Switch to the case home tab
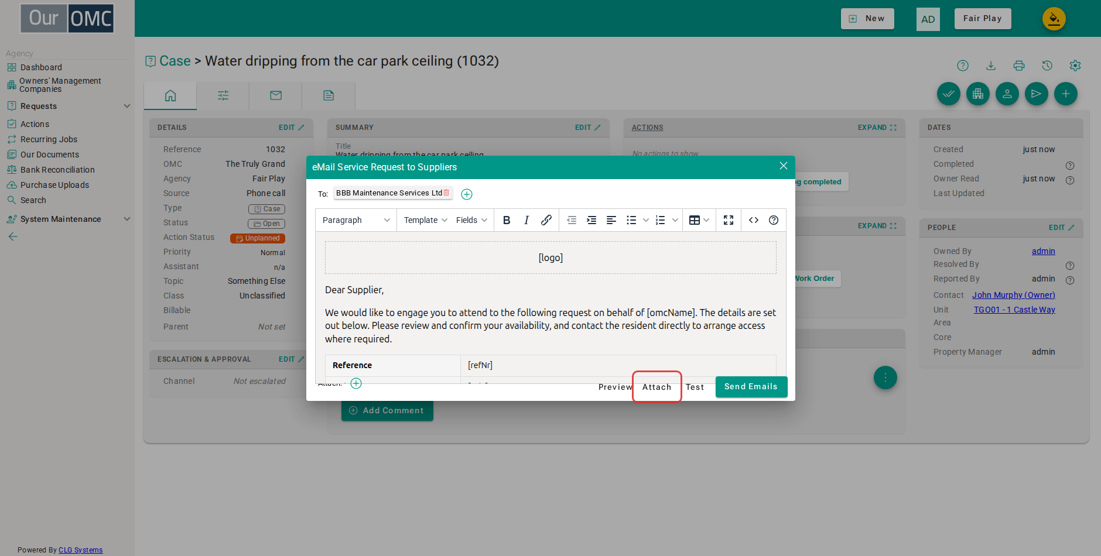 tap(170, 95)
